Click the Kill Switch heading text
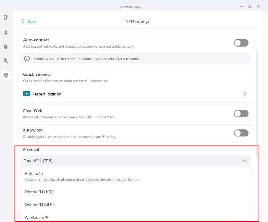This screenshot has height=222, width=268. coord(33,130)
